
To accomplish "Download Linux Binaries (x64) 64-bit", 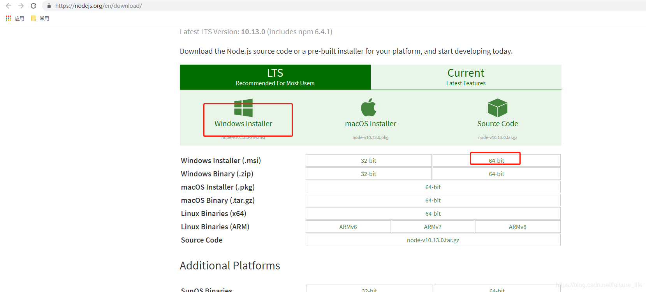I will pos(433,213).
